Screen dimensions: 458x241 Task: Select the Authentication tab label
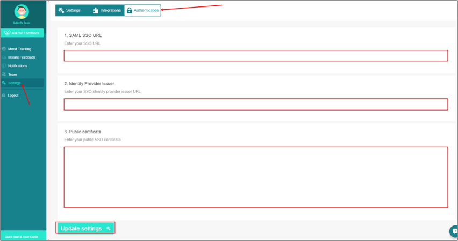pyautogui.click(x=146, y=10)
